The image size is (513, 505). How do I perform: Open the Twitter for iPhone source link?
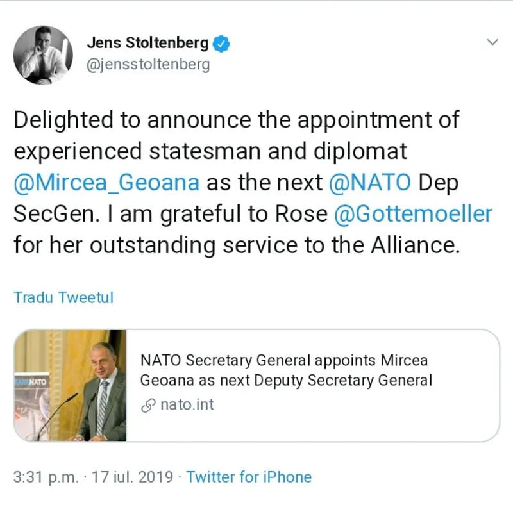(x=249, y=477)
